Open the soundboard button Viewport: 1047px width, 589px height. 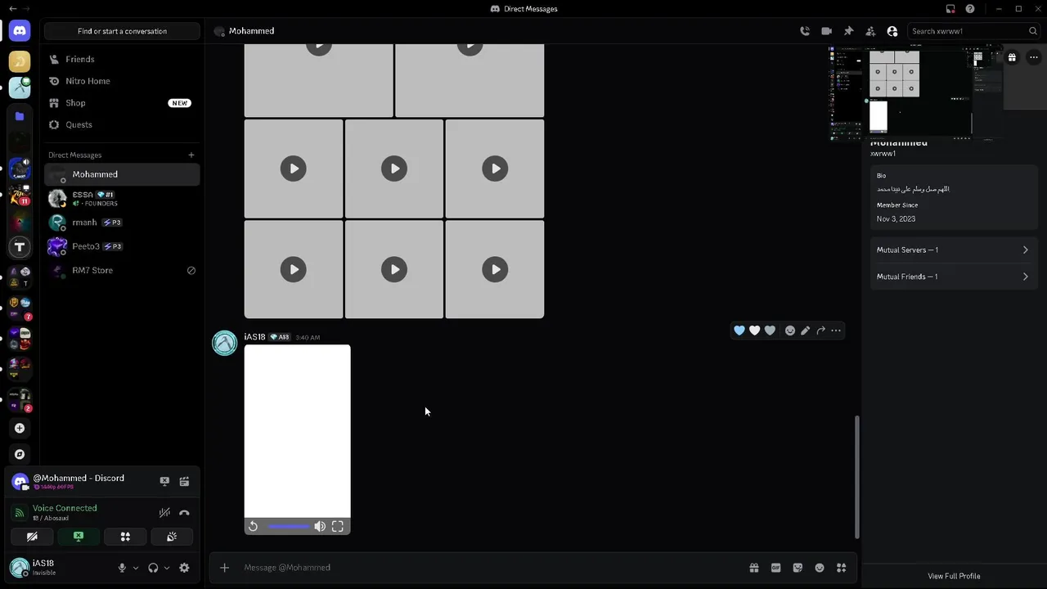tap(172, 537)
